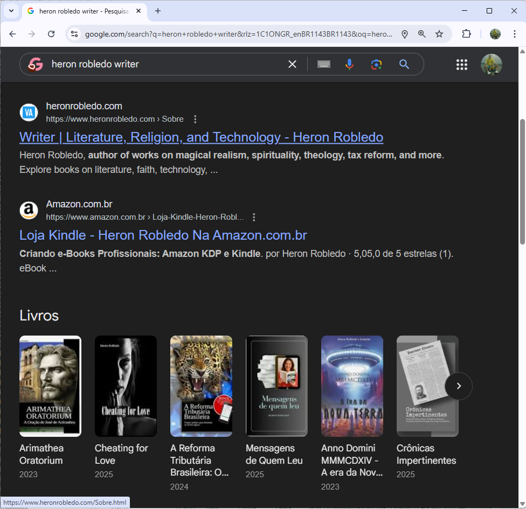Click the heronrobledo.com site favicon
Screen dimensions: 526x509
click(29, 113)
